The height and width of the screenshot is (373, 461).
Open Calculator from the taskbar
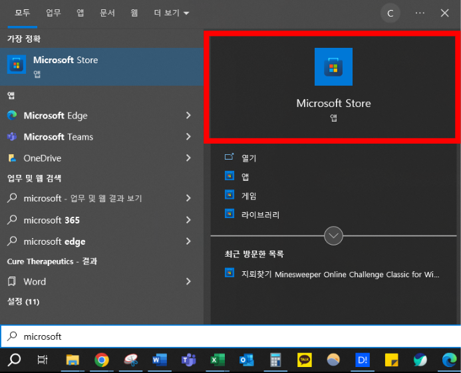tap(275, 360)
